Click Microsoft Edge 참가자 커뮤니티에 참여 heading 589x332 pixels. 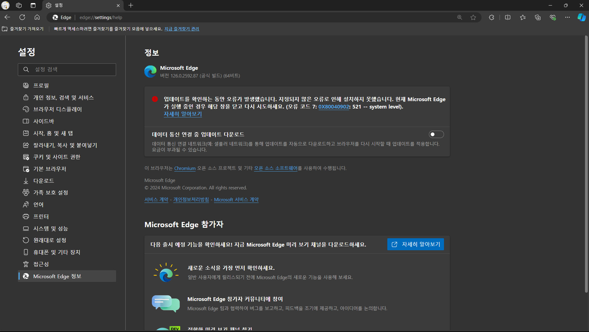(x=235, y=299)
